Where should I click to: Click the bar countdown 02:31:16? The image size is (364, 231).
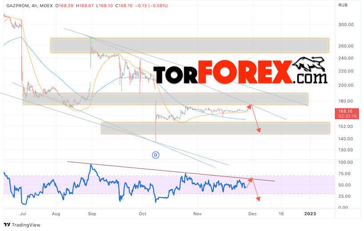tap(347, 116)
